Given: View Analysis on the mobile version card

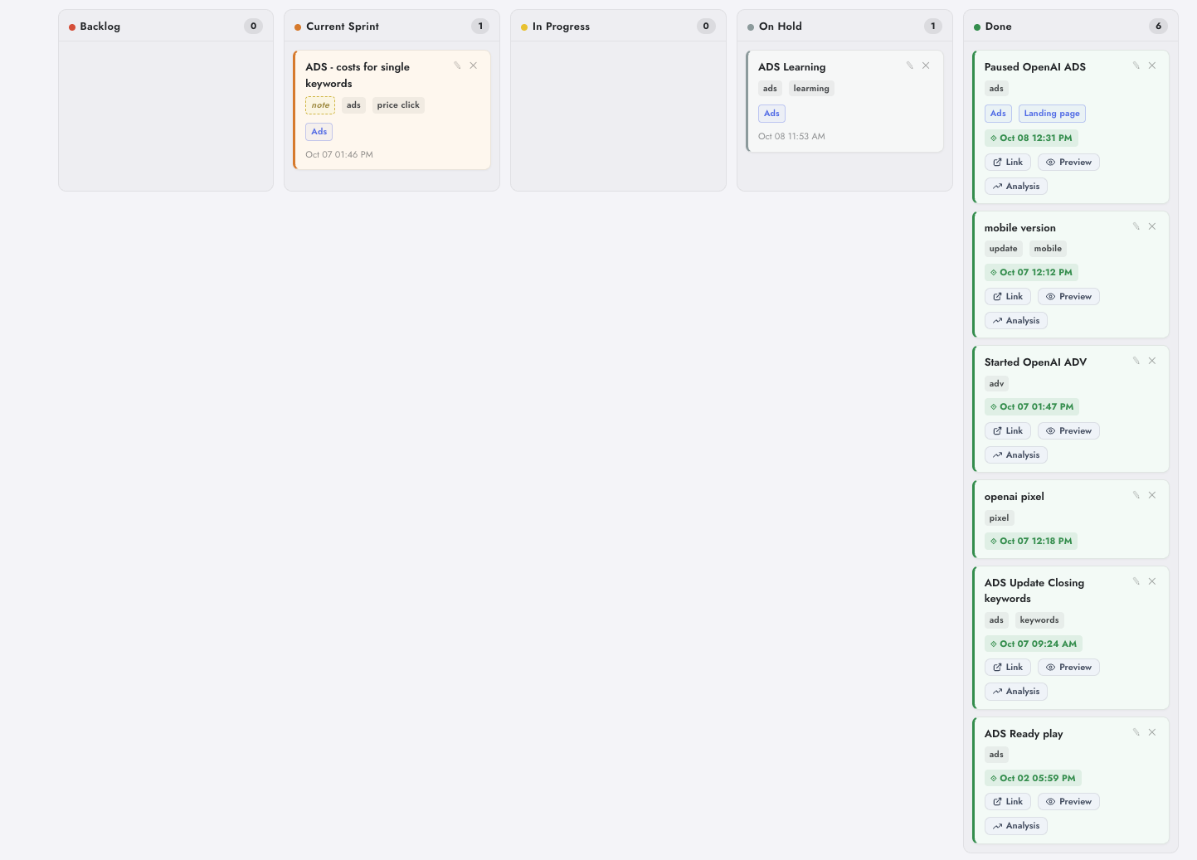Looking at the screenshot, I should tap(1016, 321).
